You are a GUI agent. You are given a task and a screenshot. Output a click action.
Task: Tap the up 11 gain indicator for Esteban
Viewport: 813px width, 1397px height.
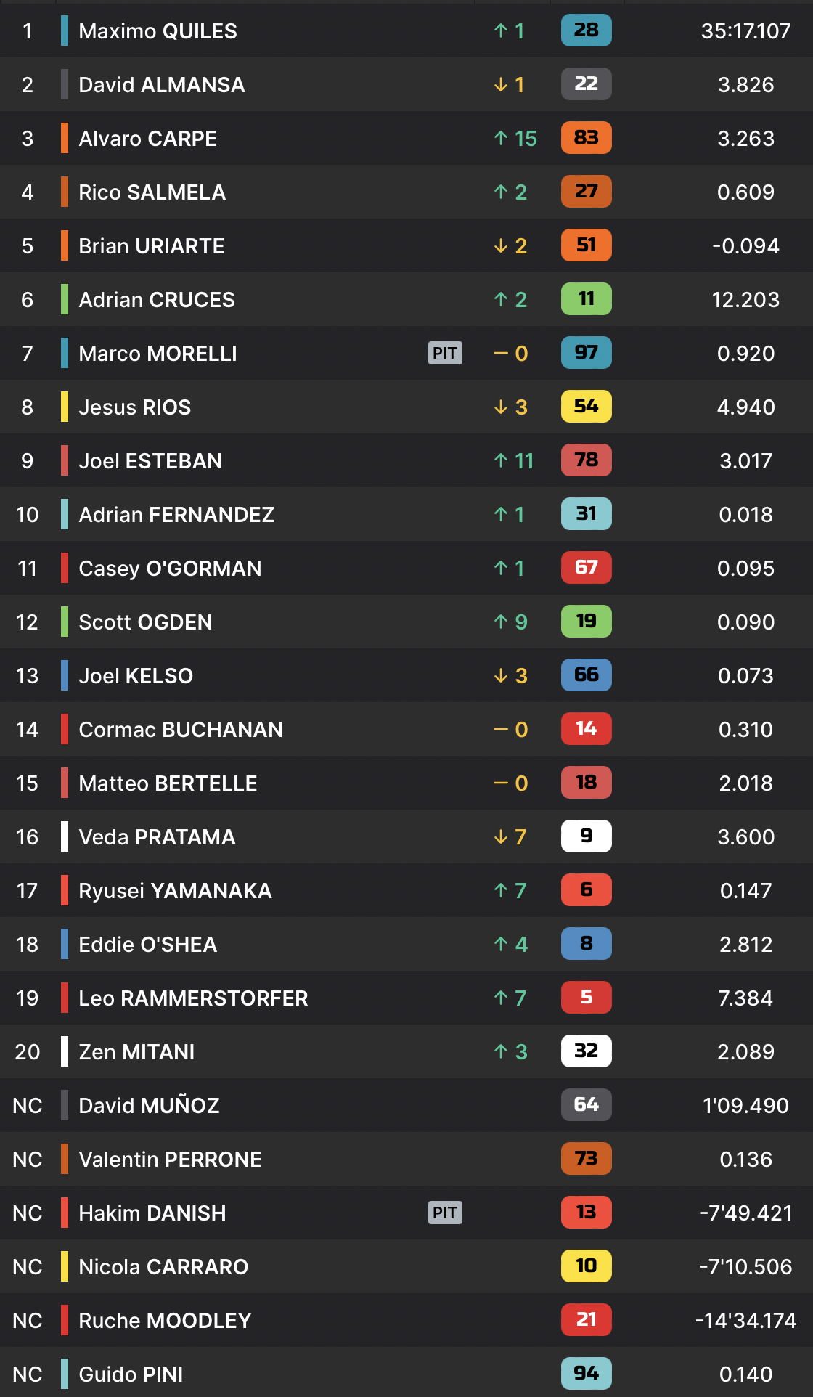tap(514, 460)
